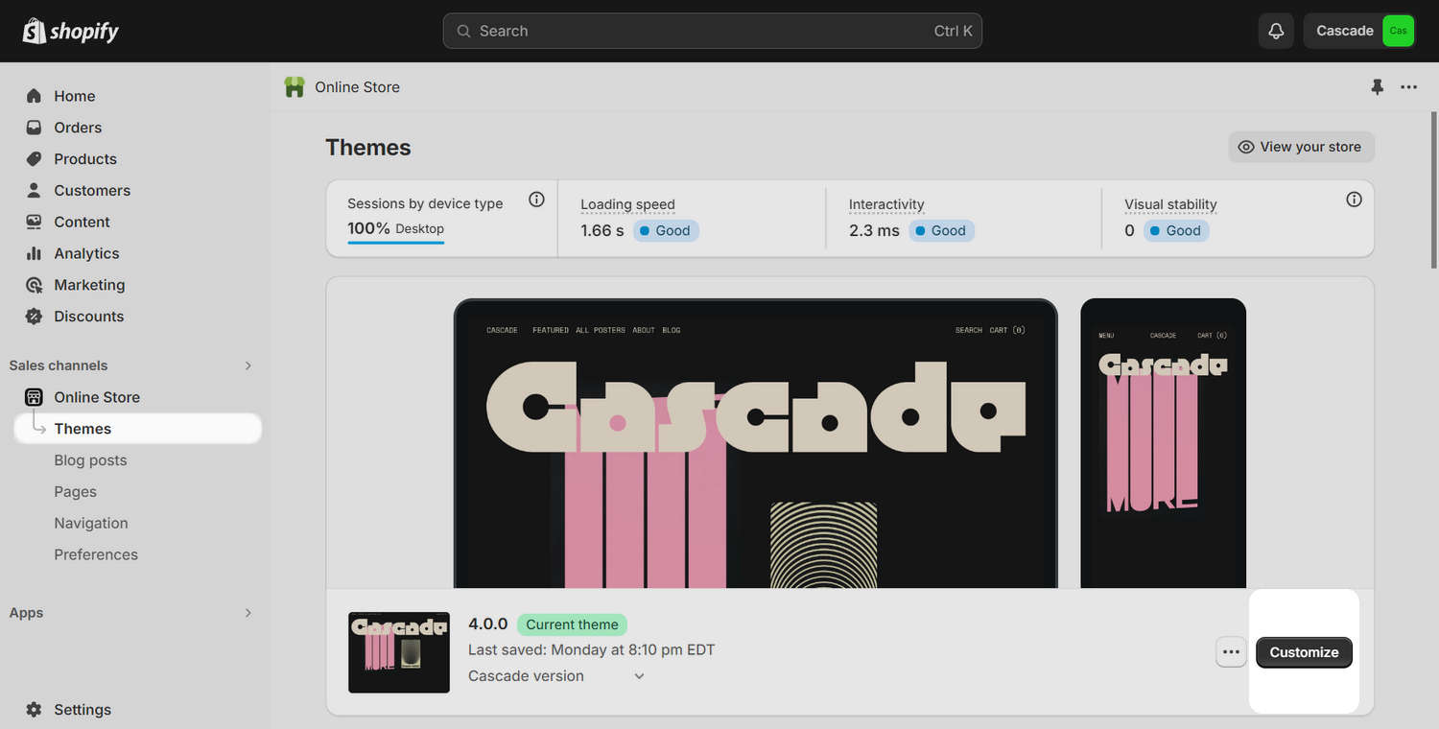
Task: Click the info icon beside Visual stability
Action: [1354, 200]
